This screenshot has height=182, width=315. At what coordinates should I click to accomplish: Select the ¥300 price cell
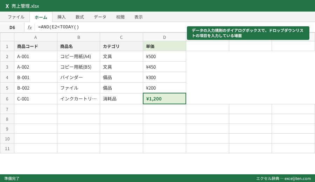(x=164, y=77)
